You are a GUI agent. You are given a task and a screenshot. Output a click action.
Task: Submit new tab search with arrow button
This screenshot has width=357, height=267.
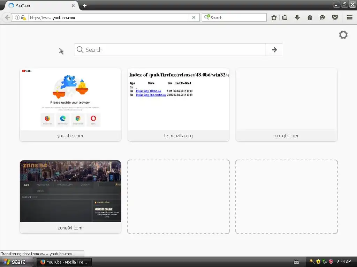(274, 50)
